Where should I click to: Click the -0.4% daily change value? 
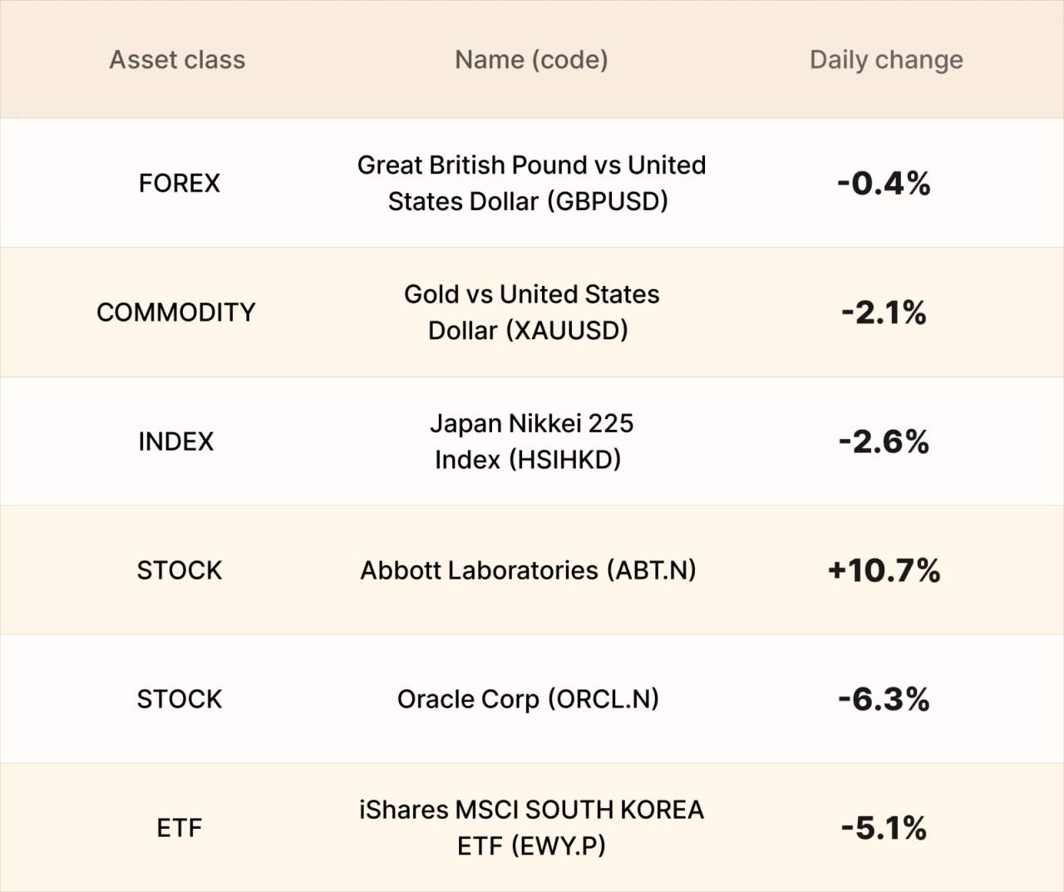click(x=884, y=183)
